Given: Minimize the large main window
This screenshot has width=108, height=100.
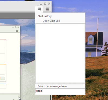Looking at the screenshot, I should 41,4.
